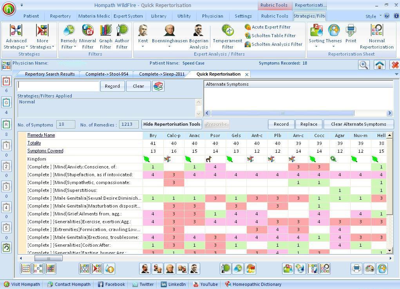Select the Mind Superstitious symptom row
The height and width of the screenshot is (289, 400).
[85, 190]
